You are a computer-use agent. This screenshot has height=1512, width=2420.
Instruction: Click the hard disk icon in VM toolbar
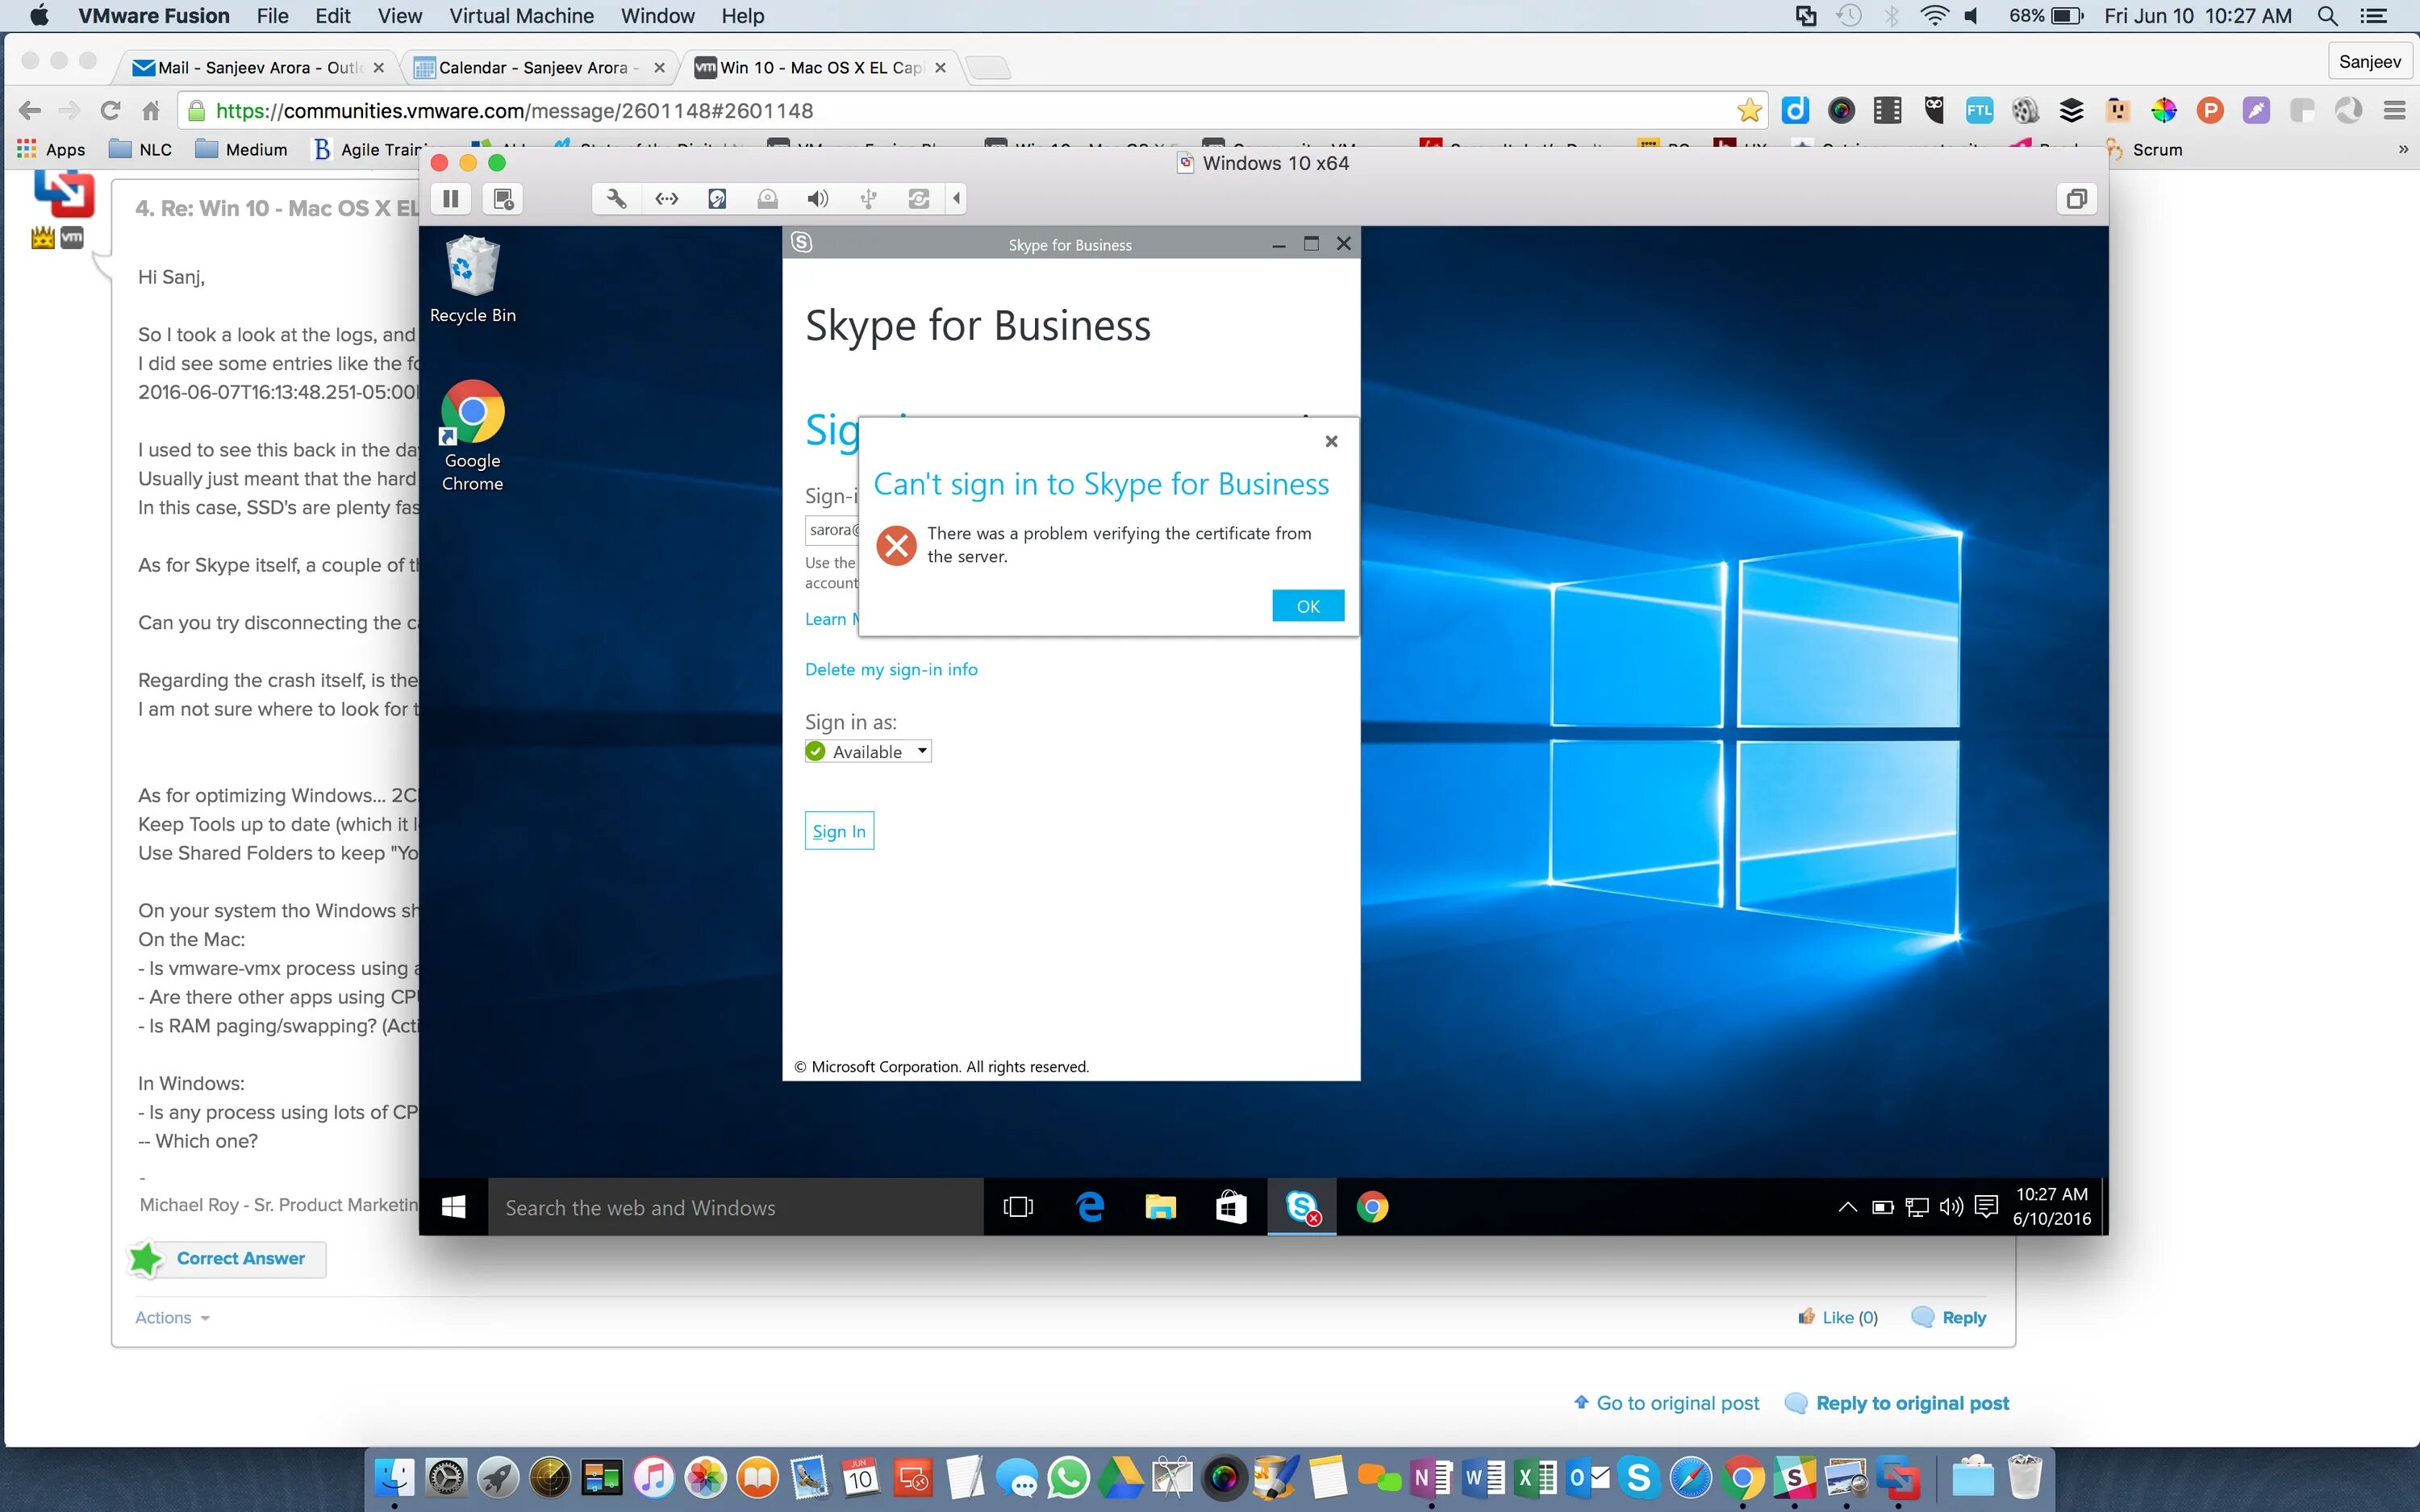pos(717,199)
